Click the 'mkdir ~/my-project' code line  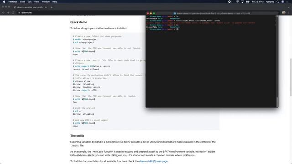pos(85,40)
